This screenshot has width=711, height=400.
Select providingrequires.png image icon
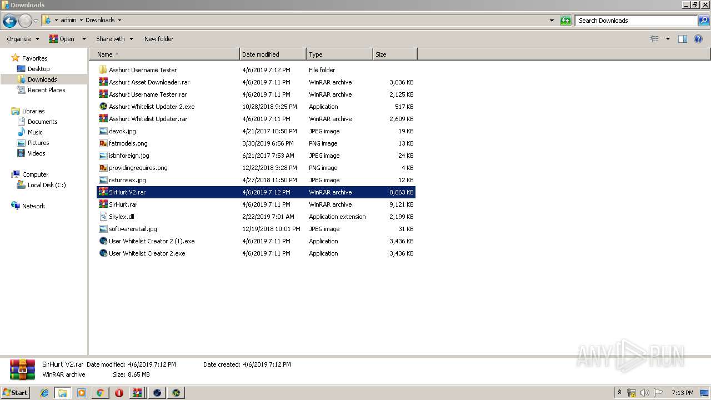click(103, 168)
